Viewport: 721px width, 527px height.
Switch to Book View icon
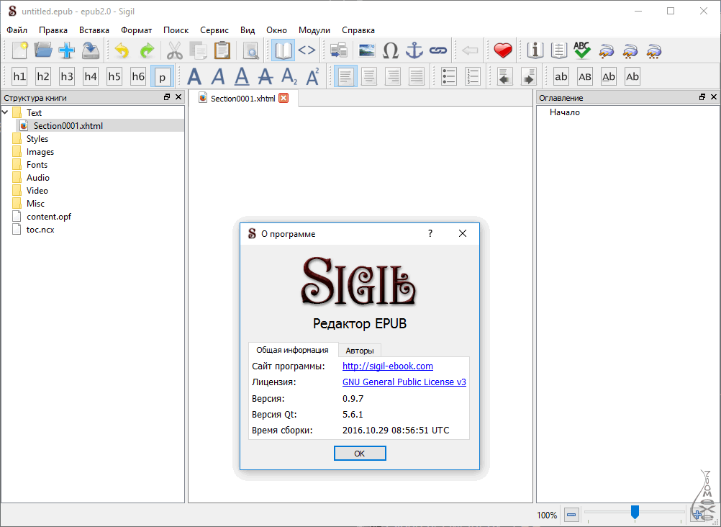pyautogui.click(x=283, y=50)
